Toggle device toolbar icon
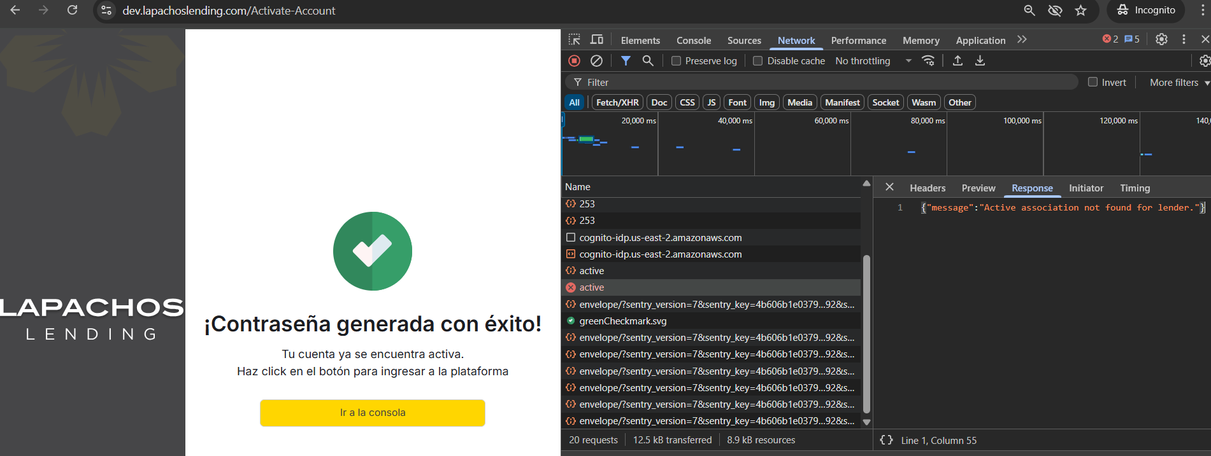The height and width of the screenshot is (456, 1211). (597, 39)
